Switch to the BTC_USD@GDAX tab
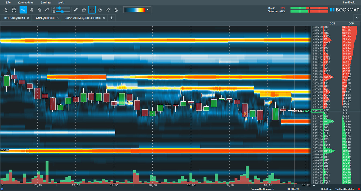Screen dimensions: 361x191 click(15, 18)
